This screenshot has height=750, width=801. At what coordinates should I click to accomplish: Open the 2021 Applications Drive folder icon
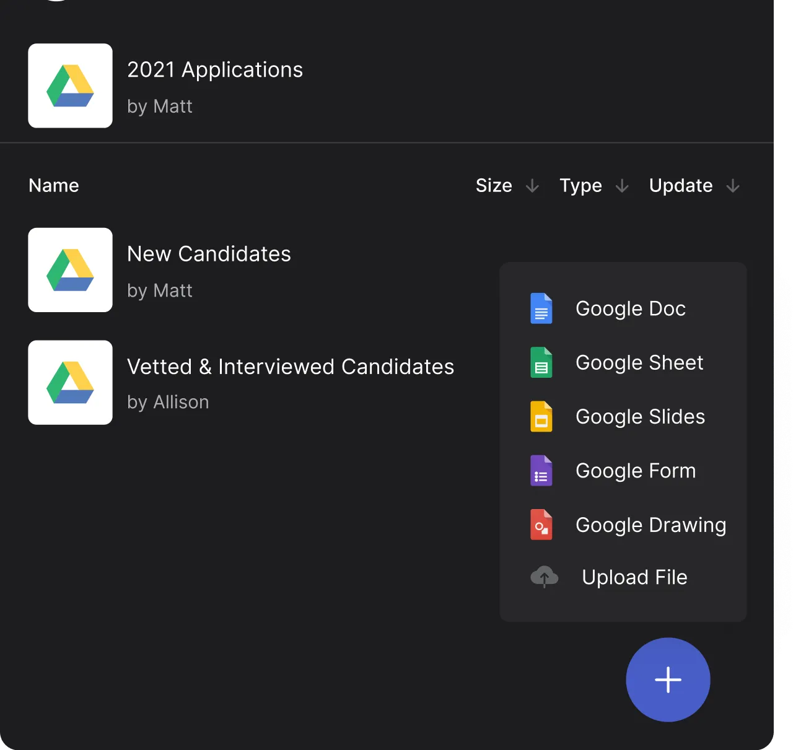pos(70,85)
